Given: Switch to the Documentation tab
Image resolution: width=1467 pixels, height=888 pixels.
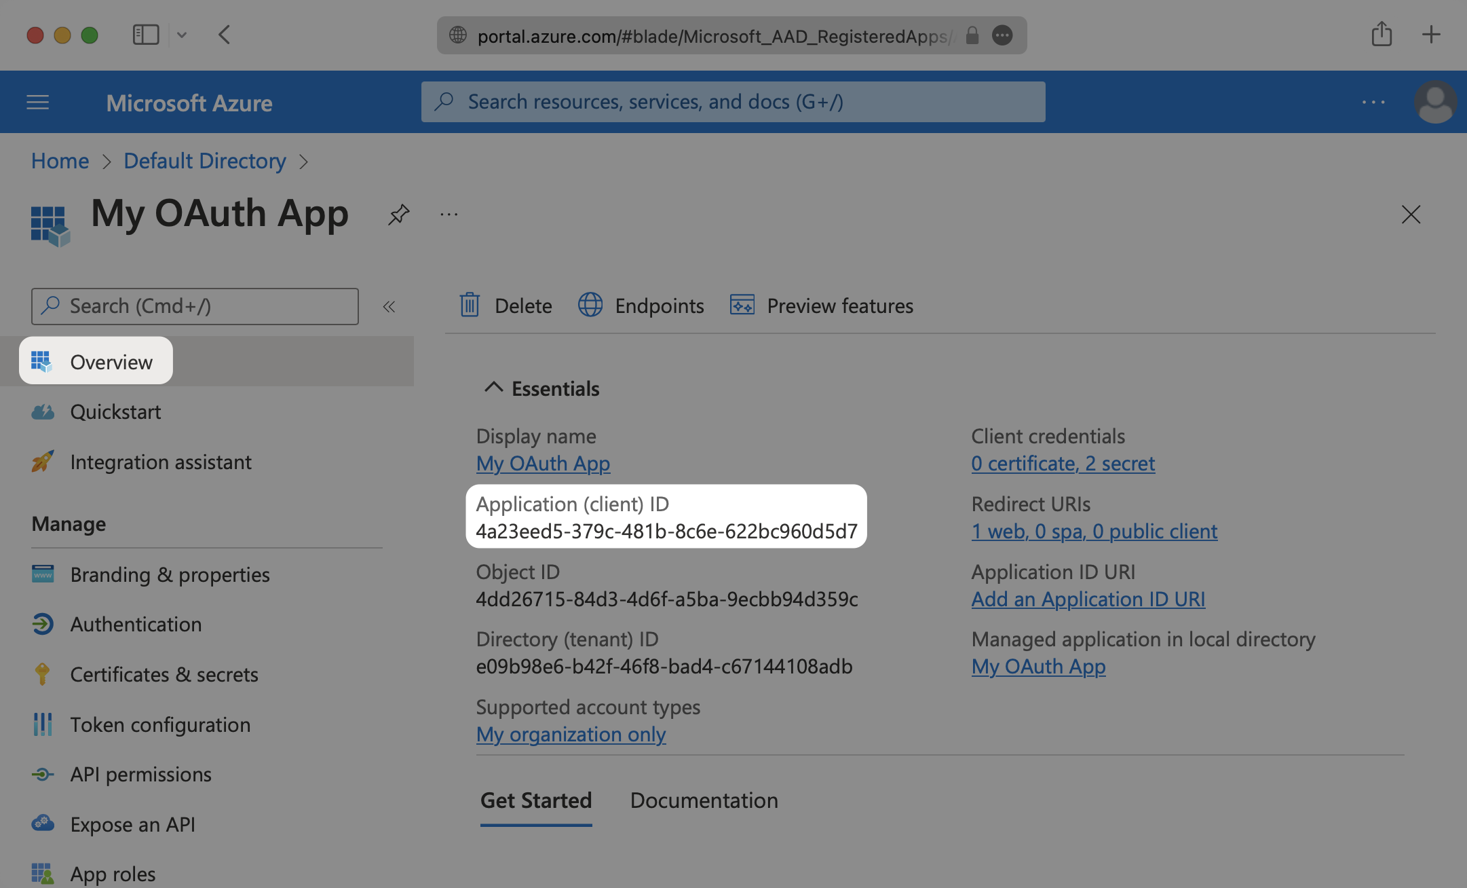Looking at the screenshot, I should click(704, 800).
